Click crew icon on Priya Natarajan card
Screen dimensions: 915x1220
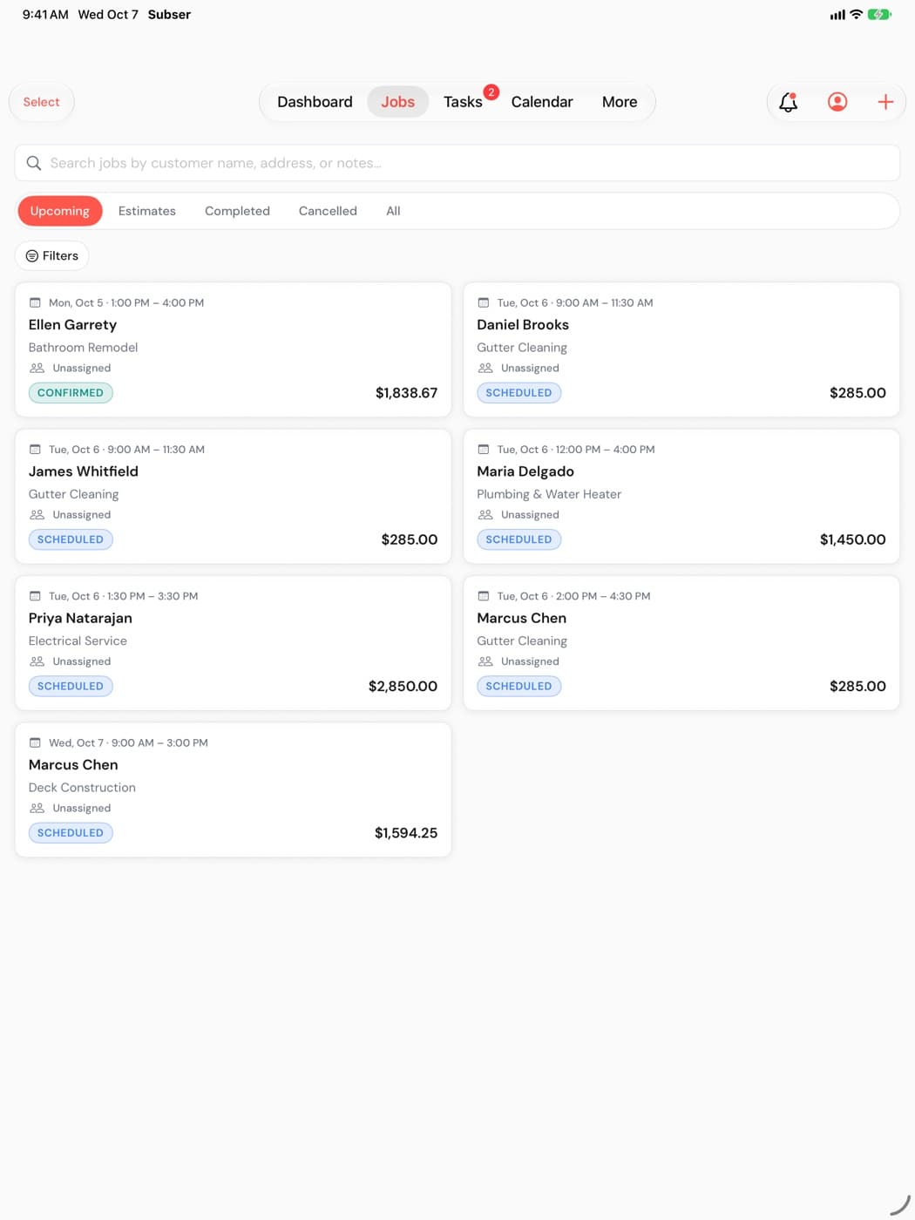coord(37,661)
